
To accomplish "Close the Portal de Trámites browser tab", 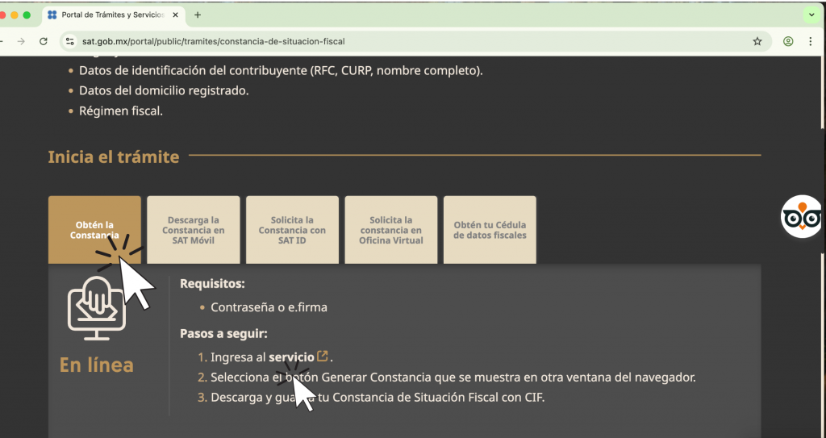I will [x=177, y=15].
